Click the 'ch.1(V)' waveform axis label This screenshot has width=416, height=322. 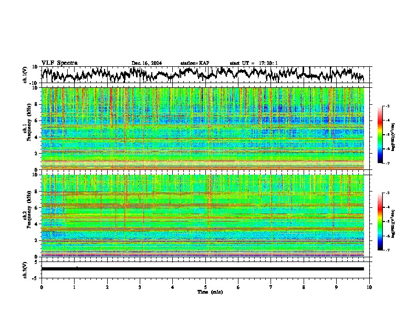coord(25,75)
